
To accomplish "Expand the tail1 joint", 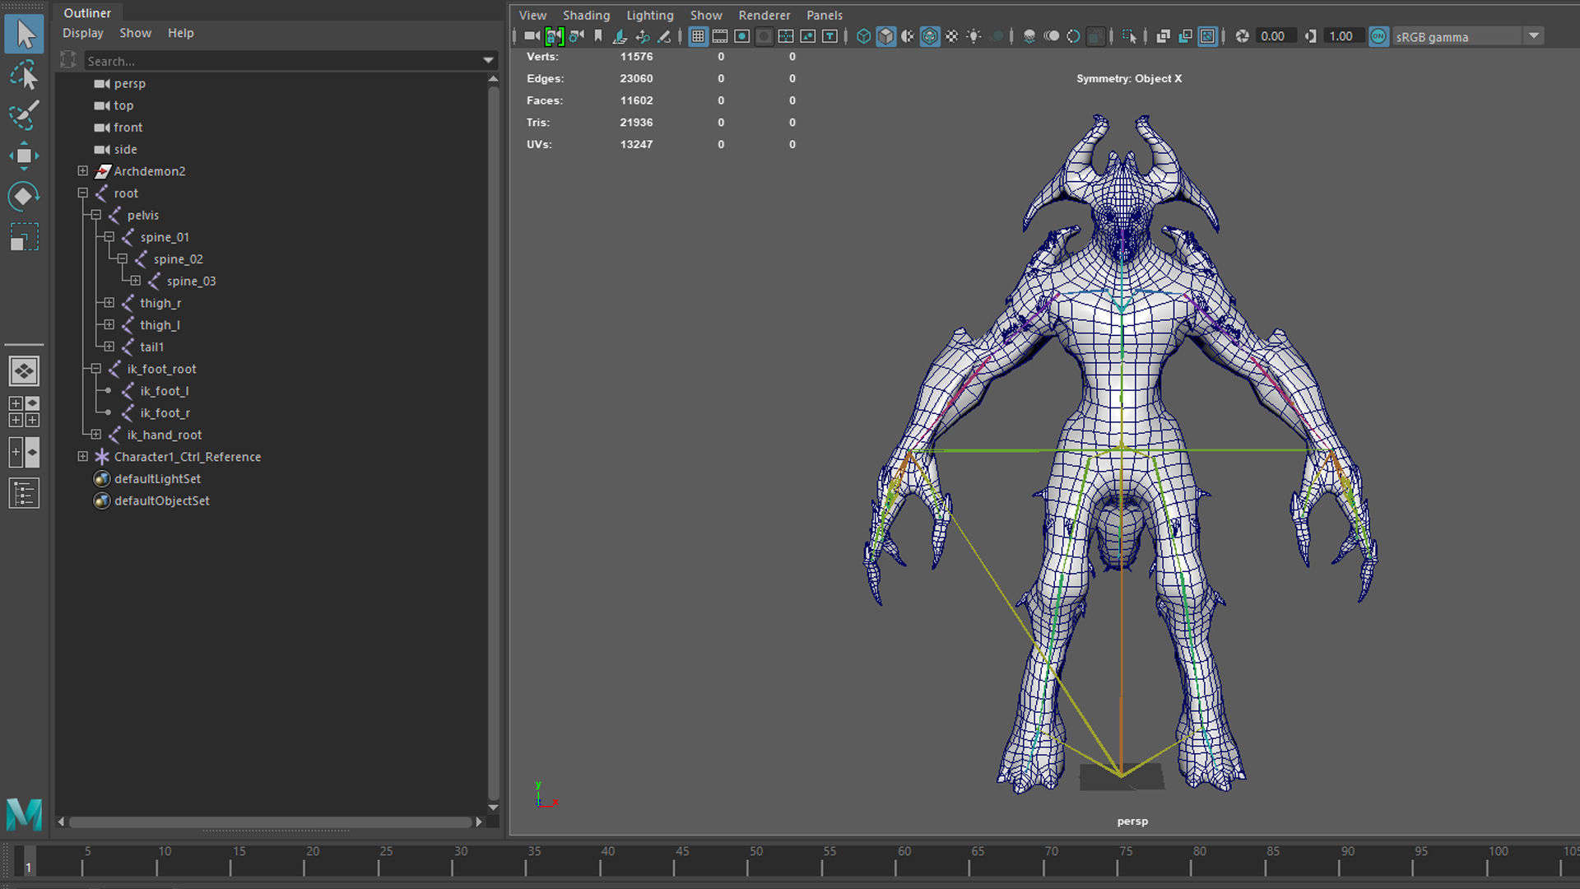I will 109,347.
